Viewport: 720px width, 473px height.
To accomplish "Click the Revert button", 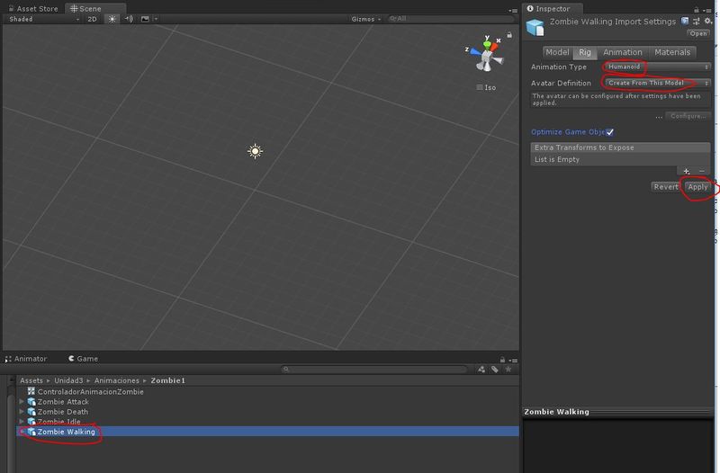I will point(665,187).
